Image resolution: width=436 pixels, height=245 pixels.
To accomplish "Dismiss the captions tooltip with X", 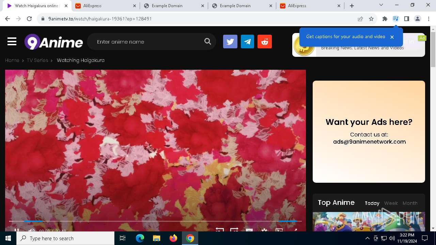I will [392, 37].
